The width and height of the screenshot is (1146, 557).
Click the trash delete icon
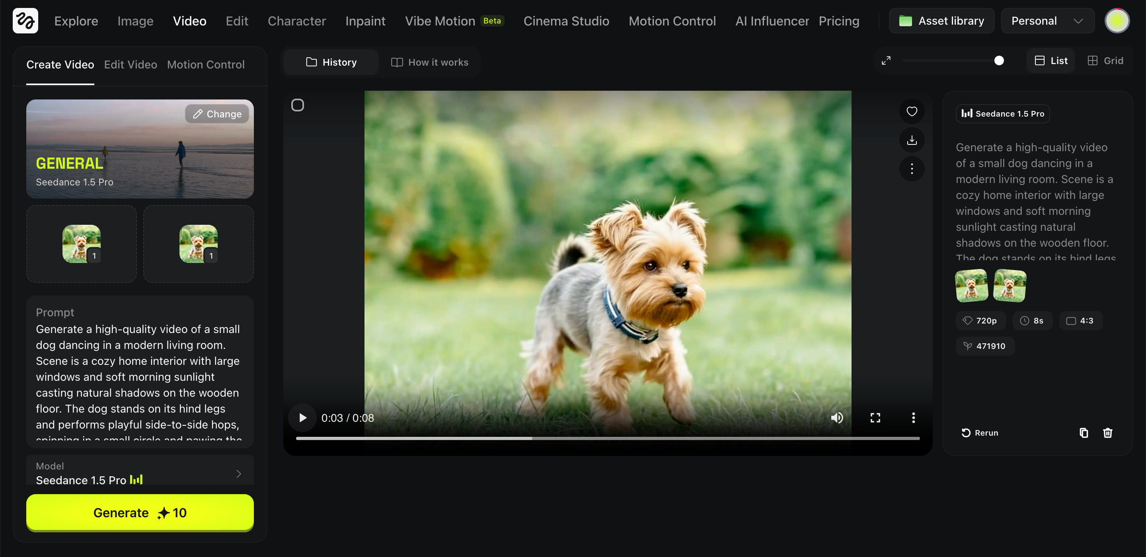pyautogui.click(x=1107, y=432)
